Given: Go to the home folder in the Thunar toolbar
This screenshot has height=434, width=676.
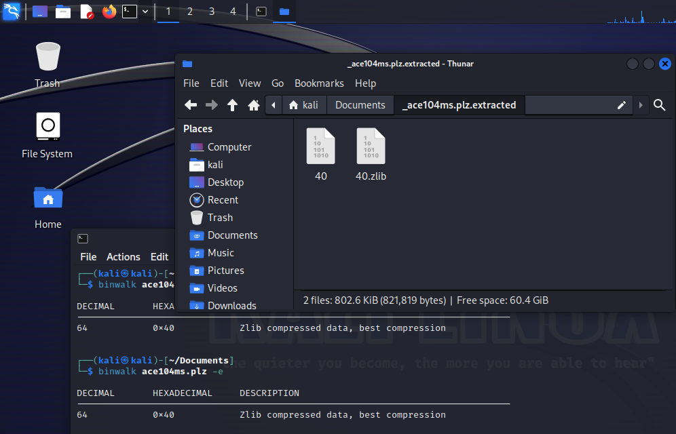Looking at the screenshot, I should [254, 104].
